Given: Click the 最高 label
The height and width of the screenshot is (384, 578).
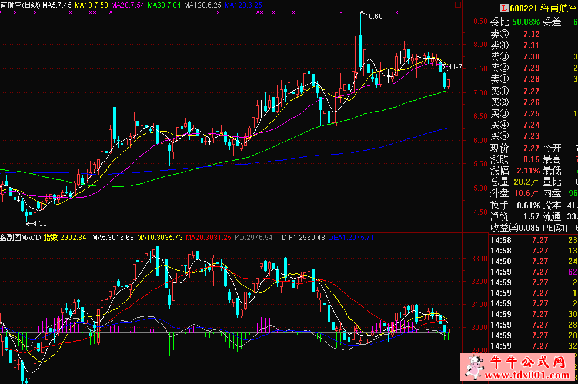Looking at the screenshot, I should (x=552, y=159).
